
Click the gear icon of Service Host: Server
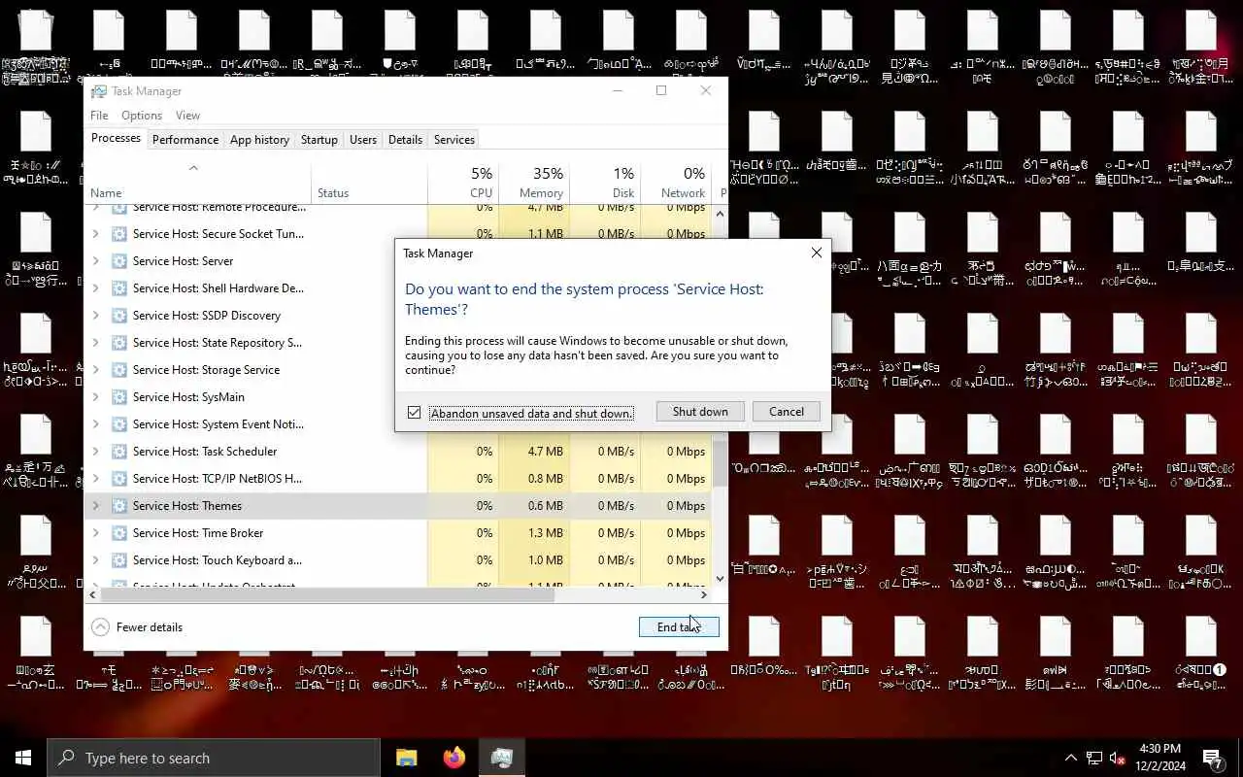pyautogui.click(x=119, y=261)
